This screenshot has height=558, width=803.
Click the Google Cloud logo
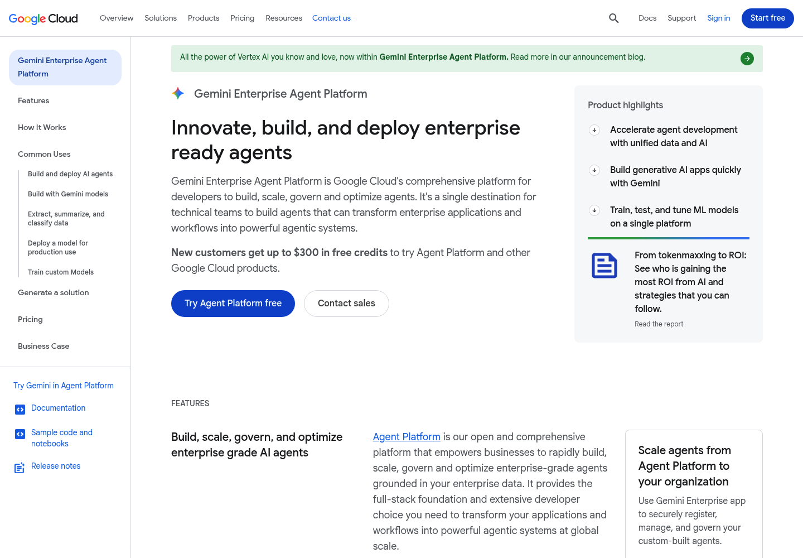pos(43,18)
